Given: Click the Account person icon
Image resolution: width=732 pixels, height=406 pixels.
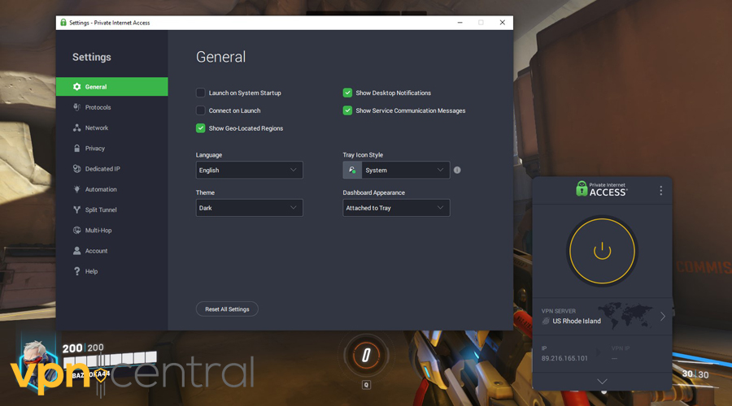Looking at the screenshot, I should tap(77, 251).
